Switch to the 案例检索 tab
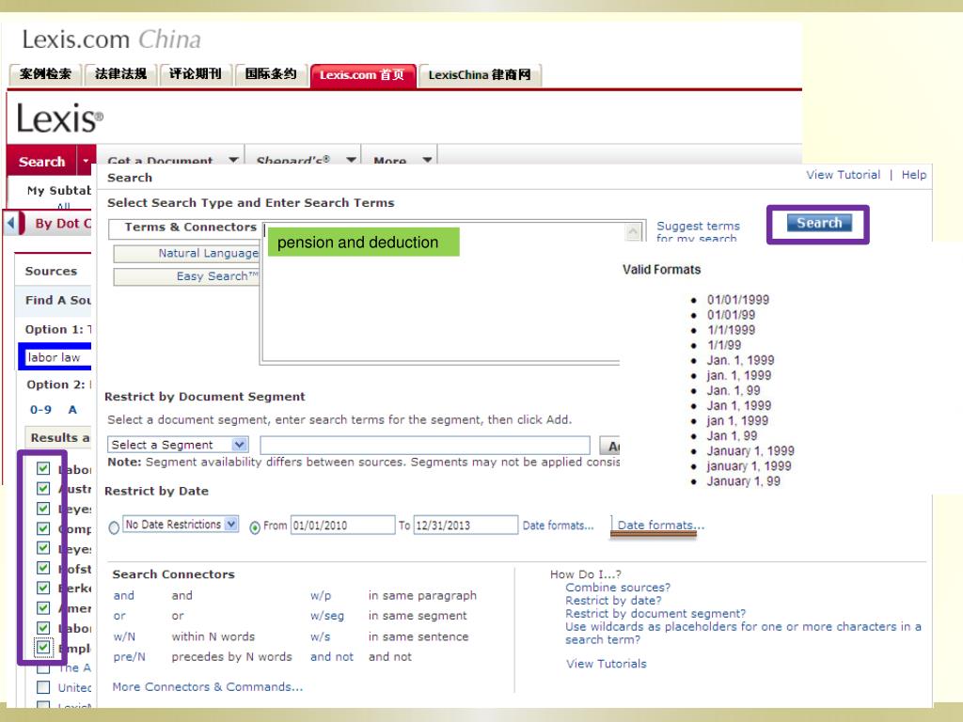Image resolution: width=963 pixels, height=722 pixels. [x=45, y=75]
